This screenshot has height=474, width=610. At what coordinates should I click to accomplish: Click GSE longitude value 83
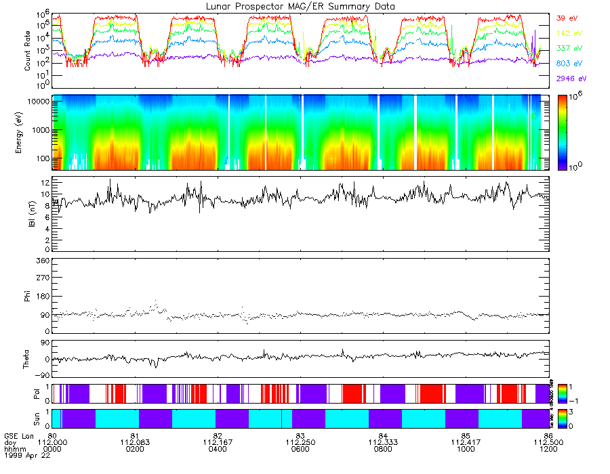coord(300,436)
